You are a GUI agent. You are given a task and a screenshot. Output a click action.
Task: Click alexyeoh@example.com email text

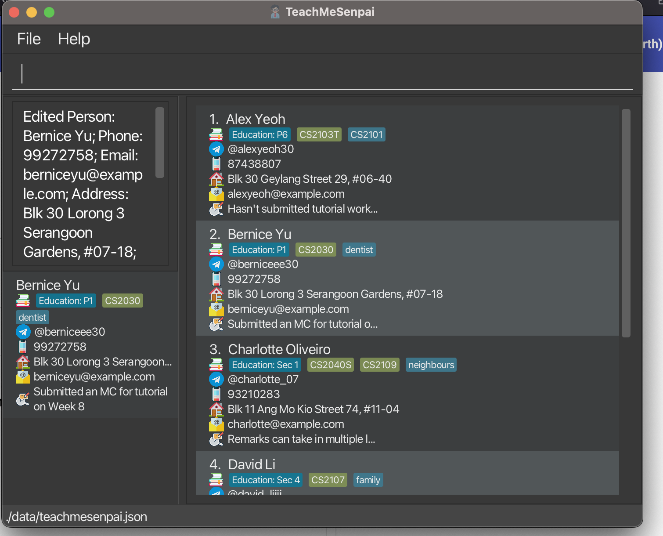coord(286,194)
